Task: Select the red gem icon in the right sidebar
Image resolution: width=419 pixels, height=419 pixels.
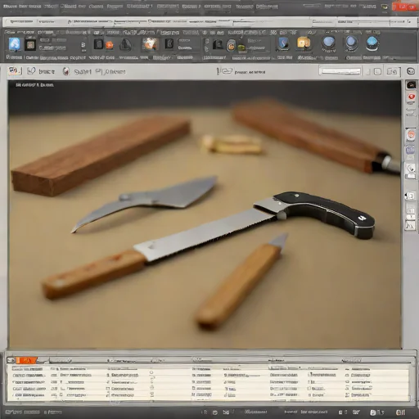Action: (412, 97)
